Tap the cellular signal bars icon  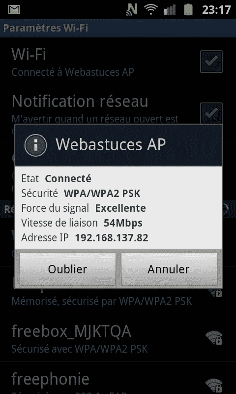coord(170,9)
